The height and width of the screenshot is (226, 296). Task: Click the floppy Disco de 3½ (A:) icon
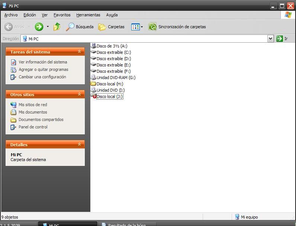[x=93, y=46]
